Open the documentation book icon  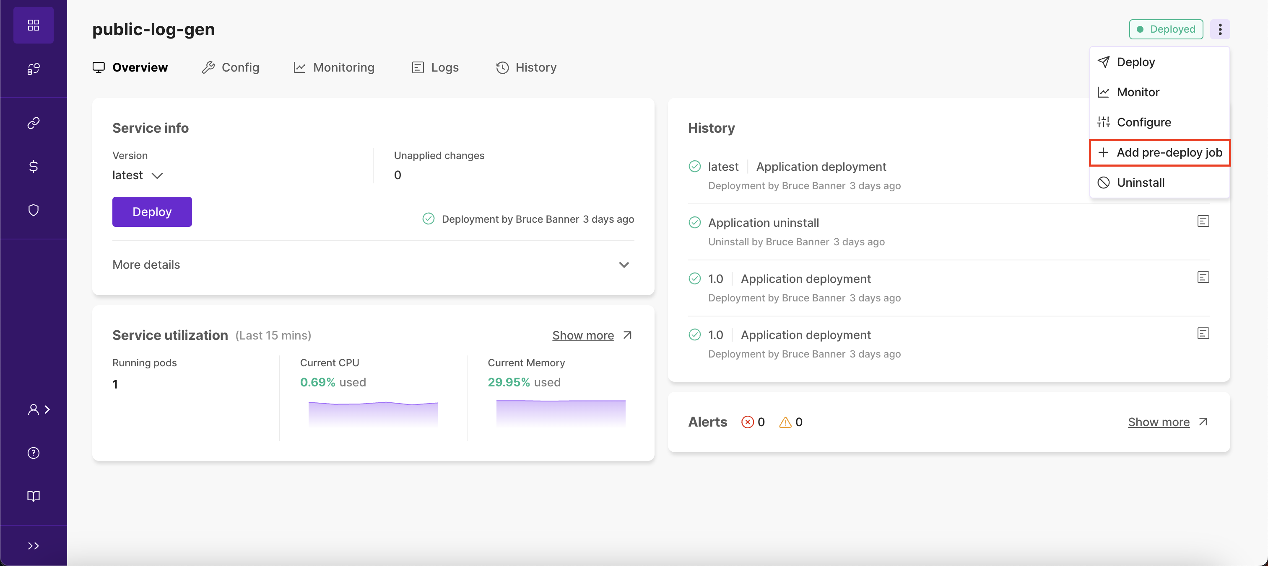tap(34, 496)
